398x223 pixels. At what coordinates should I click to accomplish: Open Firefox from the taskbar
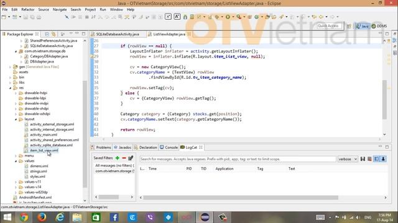click(x=42, y=217)
